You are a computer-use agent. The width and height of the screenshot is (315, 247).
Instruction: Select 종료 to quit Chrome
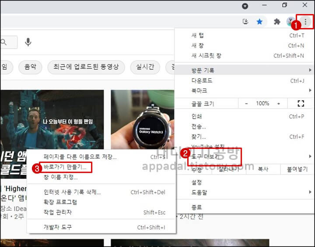click(244, 207)
